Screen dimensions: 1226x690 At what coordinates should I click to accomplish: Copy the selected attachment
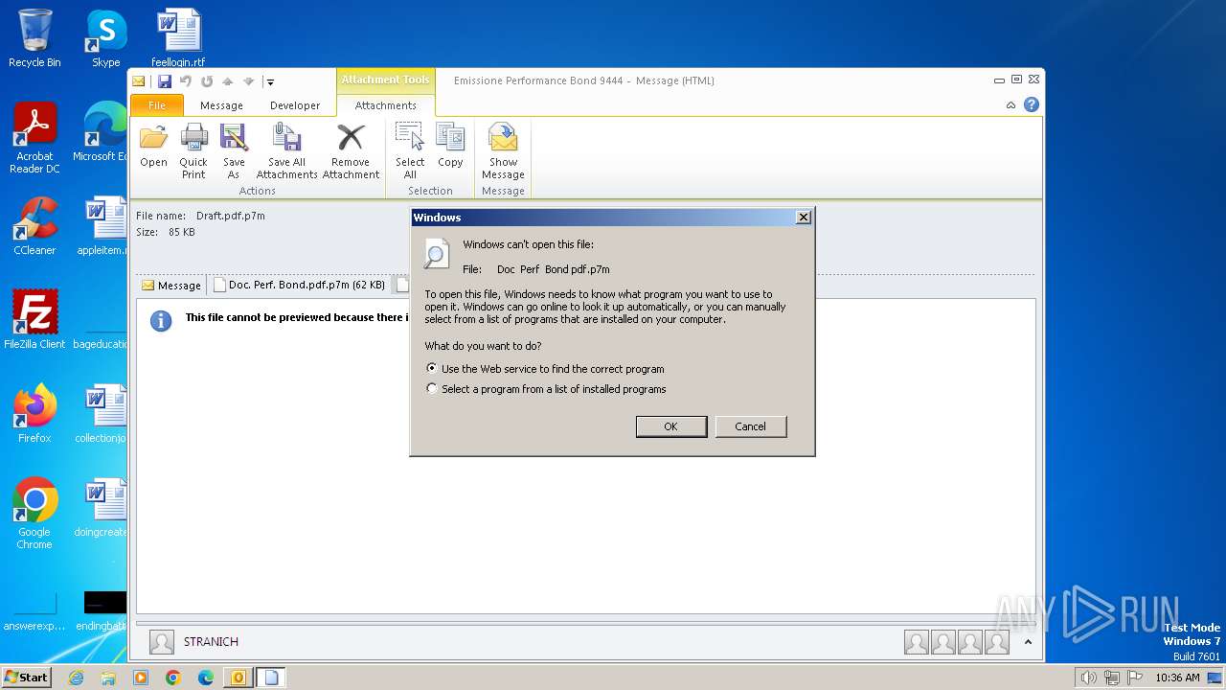[x=450, y=147]
